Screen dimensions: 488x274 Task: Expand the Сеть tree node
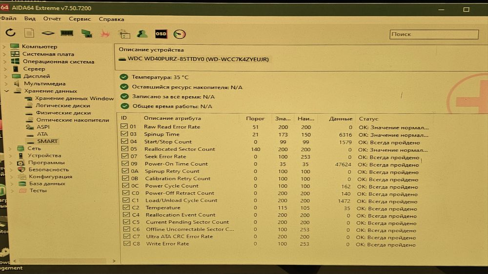pyautogui.click(x=10, y=148)
